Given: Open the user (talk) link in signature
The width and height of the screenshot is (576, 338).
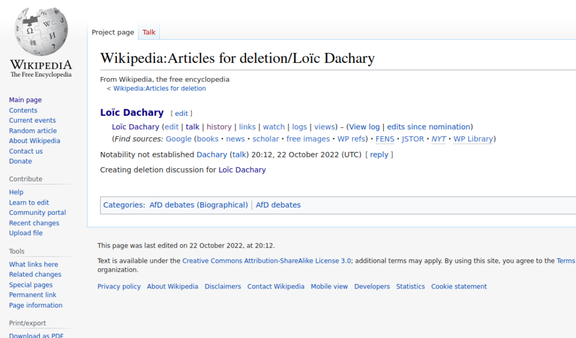Looking at the screenshot, I should (239, 155).
